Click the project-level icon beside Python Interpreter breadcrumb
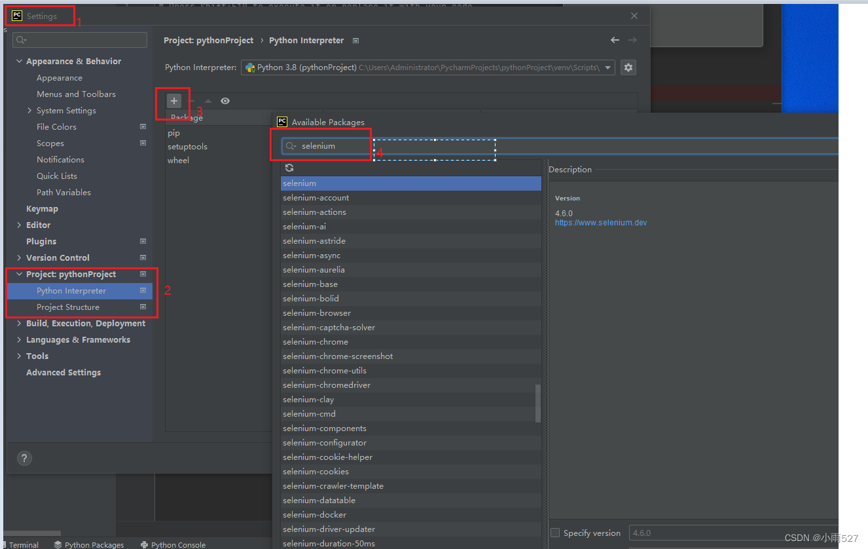This screenshot has height=549, width=868. tap(356, 41)
